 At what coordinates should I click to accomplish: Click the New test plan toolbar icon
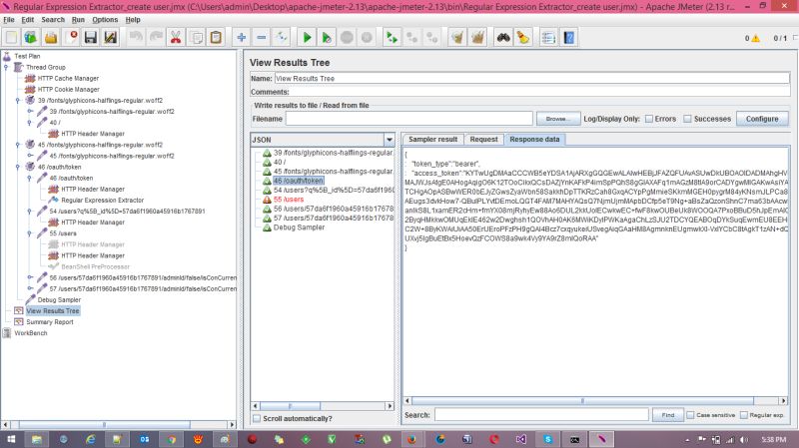11,37
